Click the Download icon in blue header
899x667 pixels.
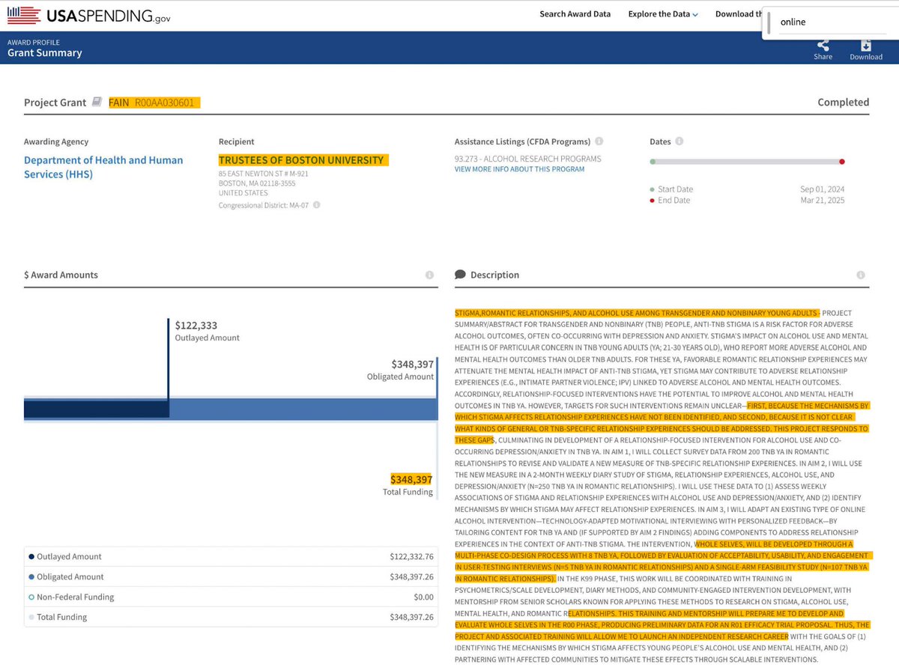tap(866, 44)
